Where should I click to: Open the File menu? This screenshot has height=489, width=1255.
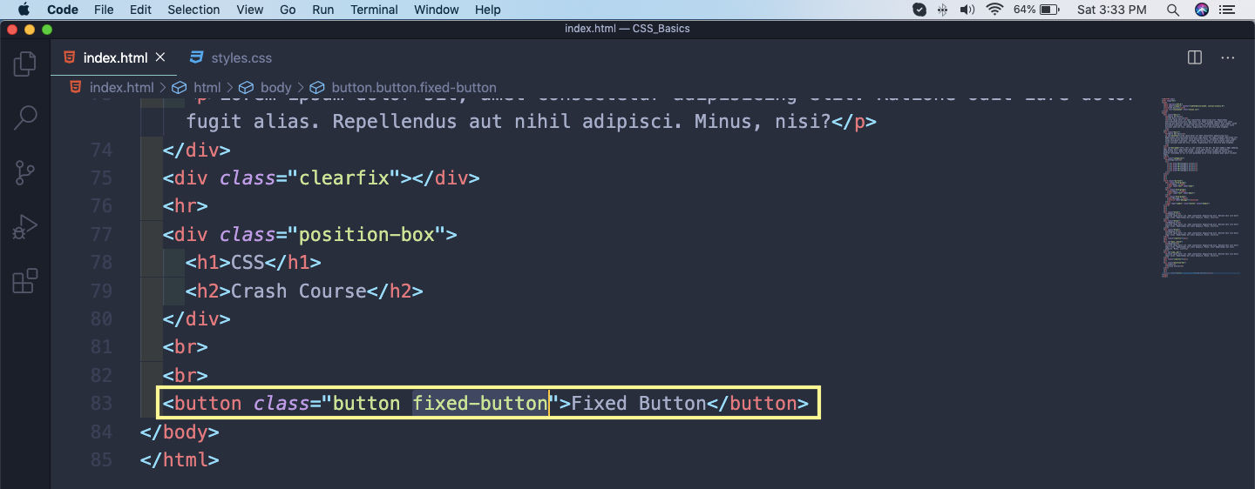click(x=104, y=10)
